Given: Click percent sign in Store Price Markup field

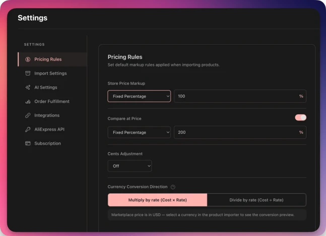Looking at the screenshot, I should tap(301, 96).
